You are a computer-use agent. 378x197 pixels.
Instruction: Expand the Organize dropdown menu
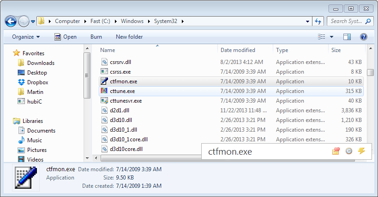coord(26,37)
